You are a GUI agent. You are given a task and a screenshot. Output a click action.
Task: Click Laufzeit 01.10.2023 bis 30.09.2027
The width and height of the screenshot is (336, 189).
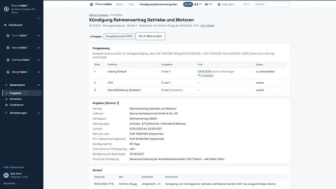146,129
